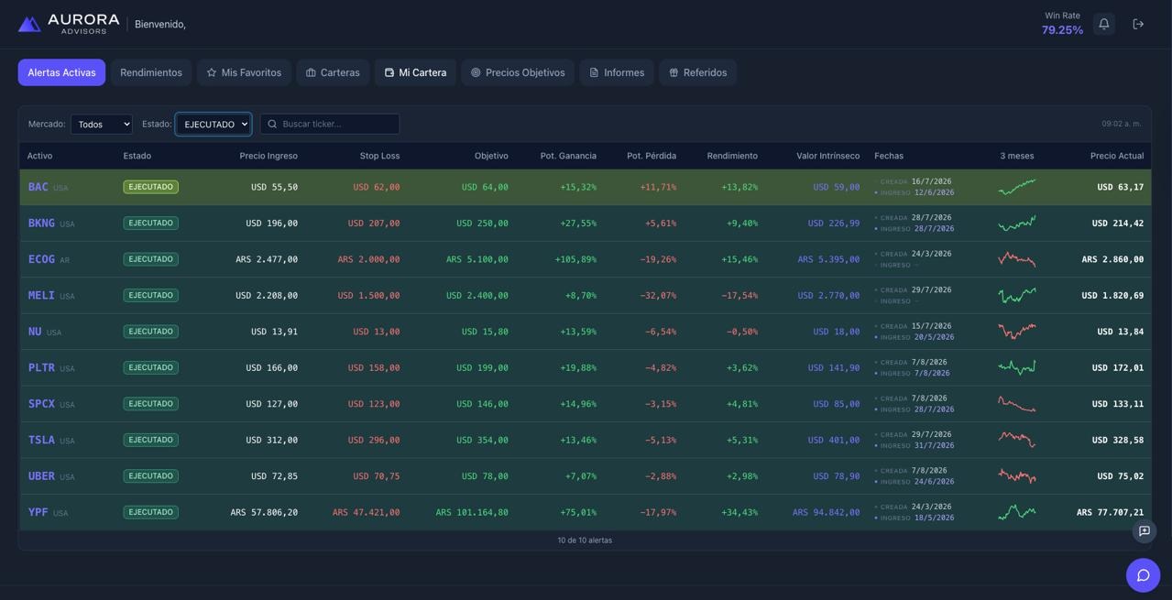Click NU entry price USD 13,91
This screenshot has width=1172, height=600.
click(274, 332)
